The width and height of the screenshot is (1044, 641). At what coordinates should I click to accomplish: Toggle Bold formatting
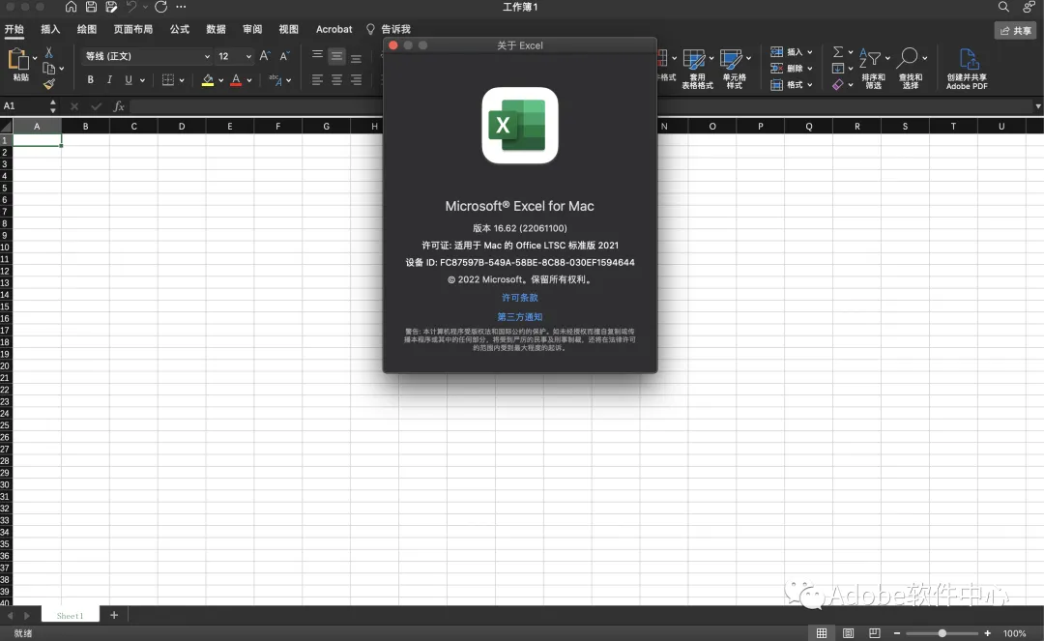tap(91, 80)
